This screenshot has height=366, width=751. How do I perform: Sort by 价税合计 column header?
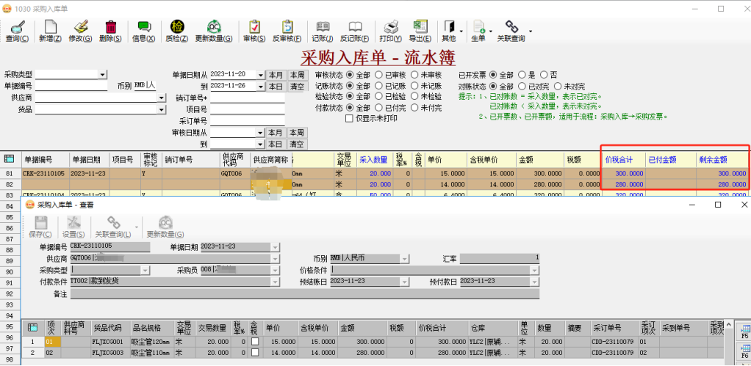pyautogui.click(x=623, y=160)
